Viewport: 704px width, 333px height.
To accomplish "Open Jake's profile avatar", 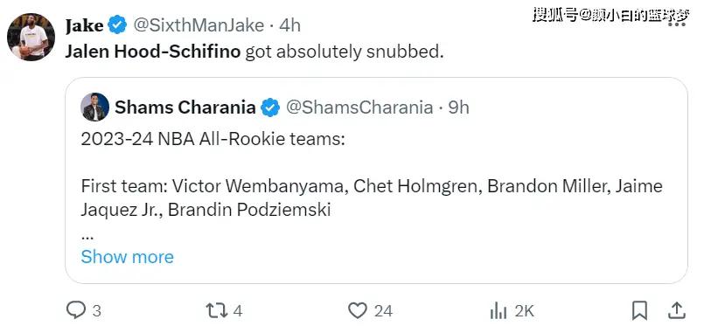I will point(31,37).
